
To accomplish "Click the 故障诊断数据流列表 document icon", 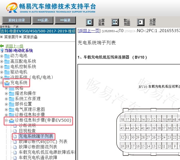I will [15, 147].
